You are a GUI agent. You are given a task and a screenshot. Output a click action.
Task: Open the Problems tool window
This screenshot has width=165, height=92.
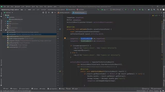[14, 89]
